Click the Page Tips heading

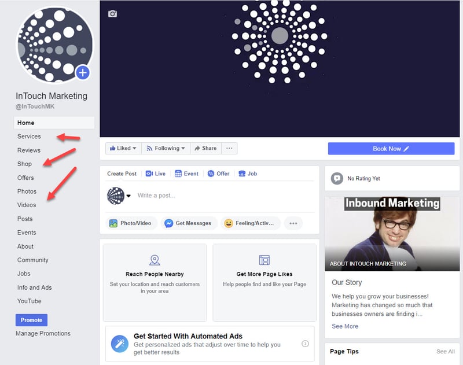344,352
